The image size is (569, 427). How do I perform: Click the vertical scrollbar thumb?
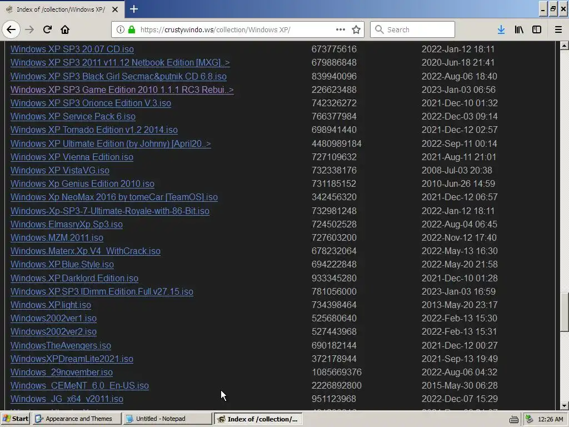(x=564, y=312)
